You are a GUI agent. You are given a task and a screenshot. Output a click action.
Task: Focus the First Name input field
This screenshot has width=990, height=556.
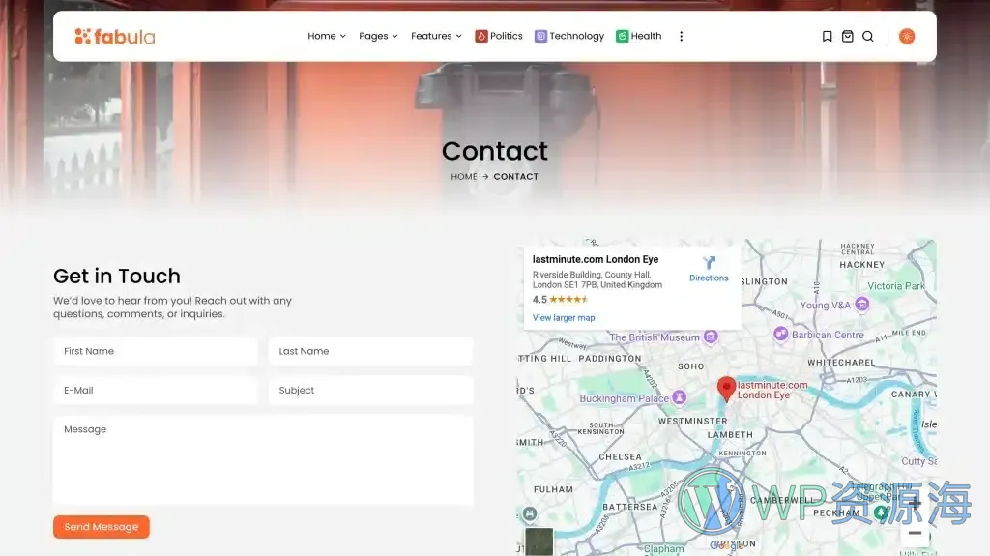pos(155,351)
